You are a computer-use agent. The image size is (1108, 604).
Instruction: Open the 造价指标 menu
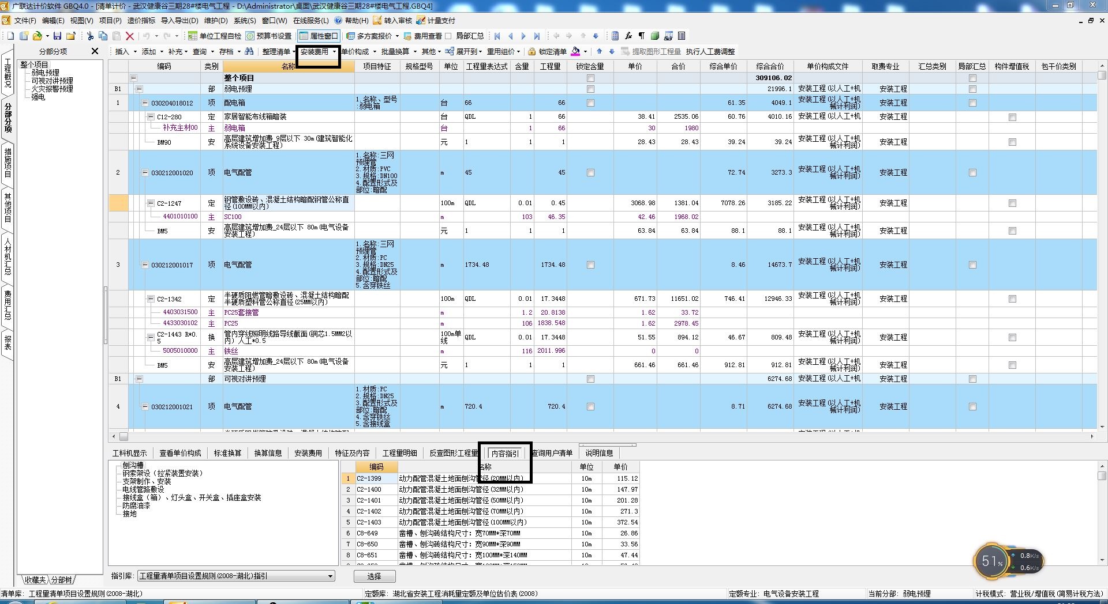(x=141, y=20)
